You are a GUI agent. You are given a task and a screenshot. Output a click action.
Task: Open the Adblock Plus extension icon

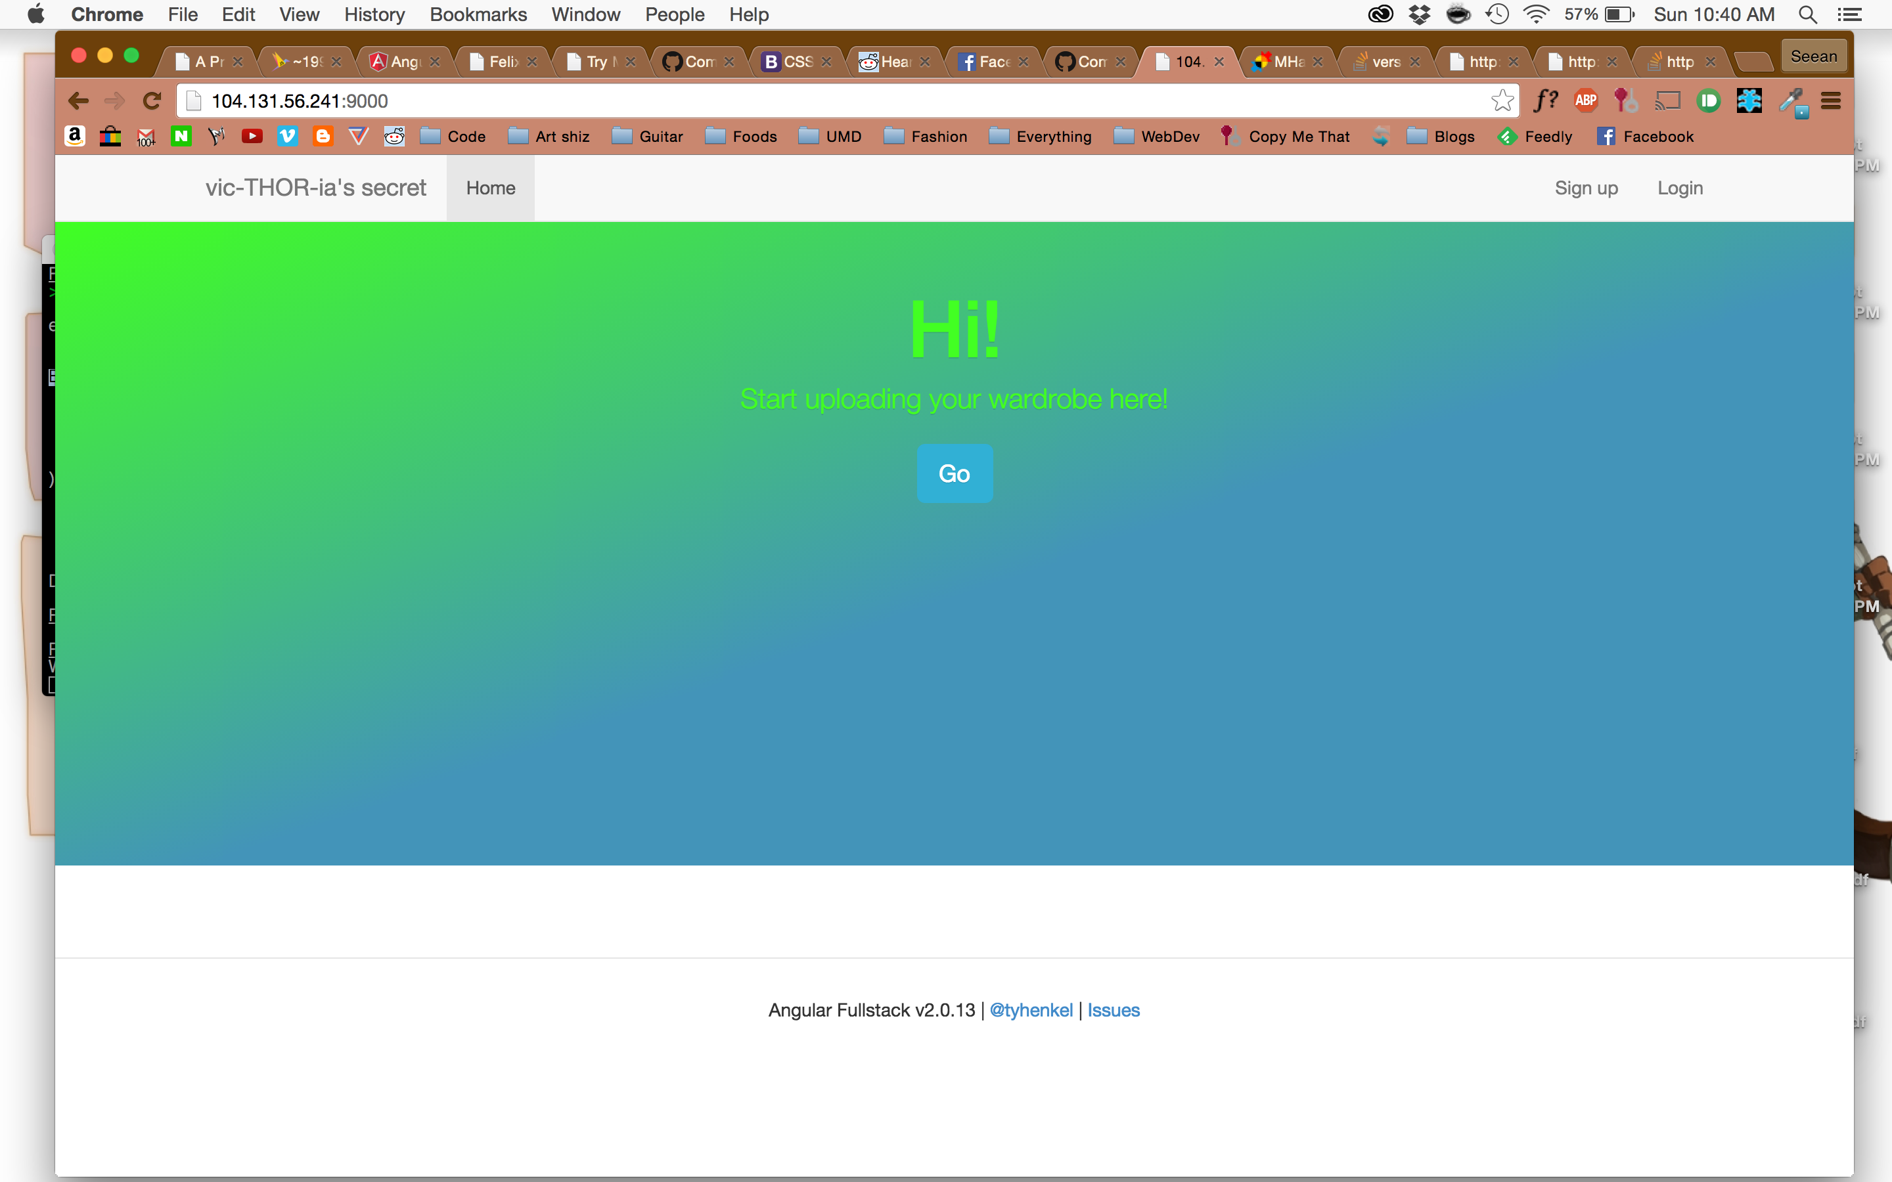pyautogui.click(x=1585, y=101)
